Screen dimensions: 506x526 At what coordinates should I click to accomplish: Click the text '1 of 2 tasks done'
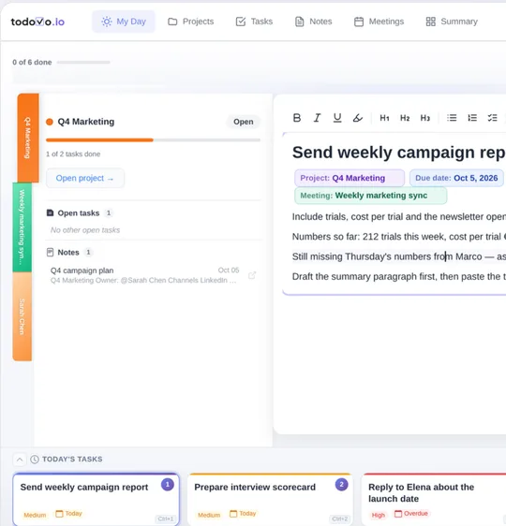(73, 154)
